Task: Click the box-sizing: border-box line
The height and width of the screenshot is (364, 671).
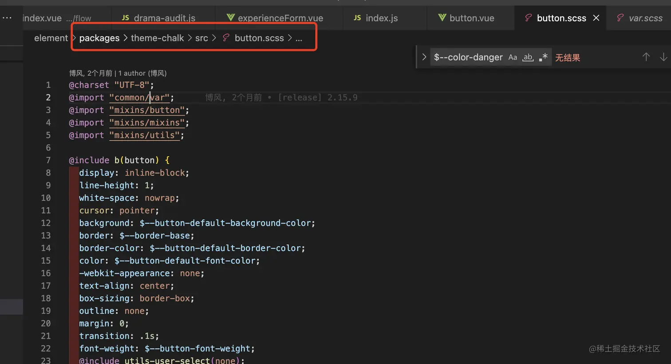Action: pyautogui.click(x=137, y=298)
